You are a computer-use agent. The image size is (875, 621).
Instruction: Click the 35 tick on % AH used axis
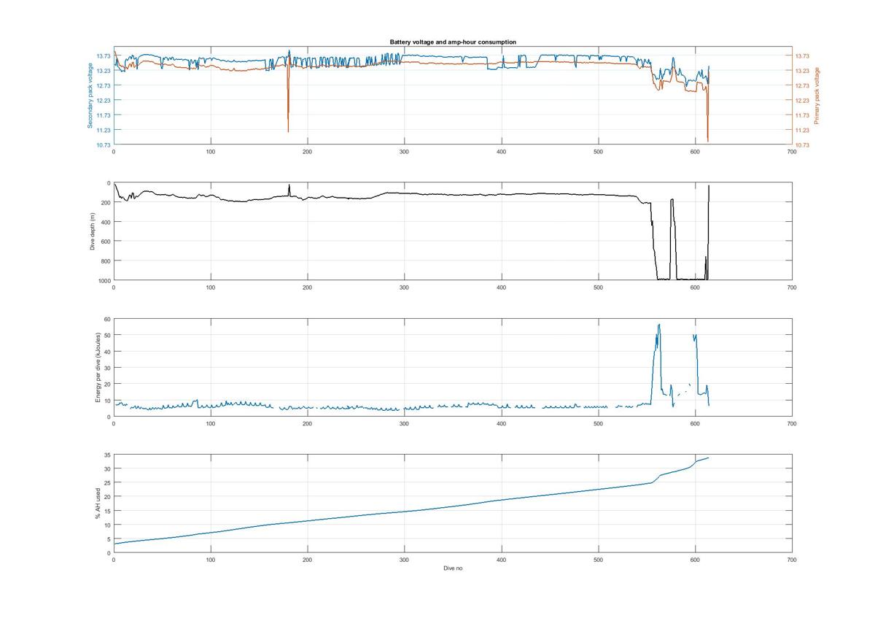click(x=107, y=455)
